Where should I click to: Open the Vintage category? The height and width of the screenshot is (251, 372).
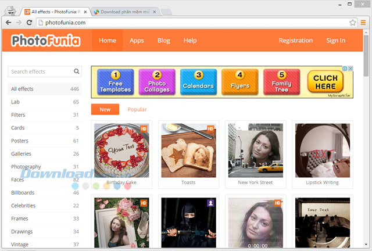tap(45, 245)
